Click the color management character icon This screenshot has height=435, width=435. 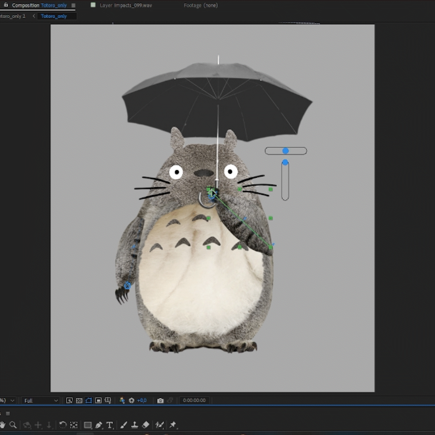click(122, 400)
